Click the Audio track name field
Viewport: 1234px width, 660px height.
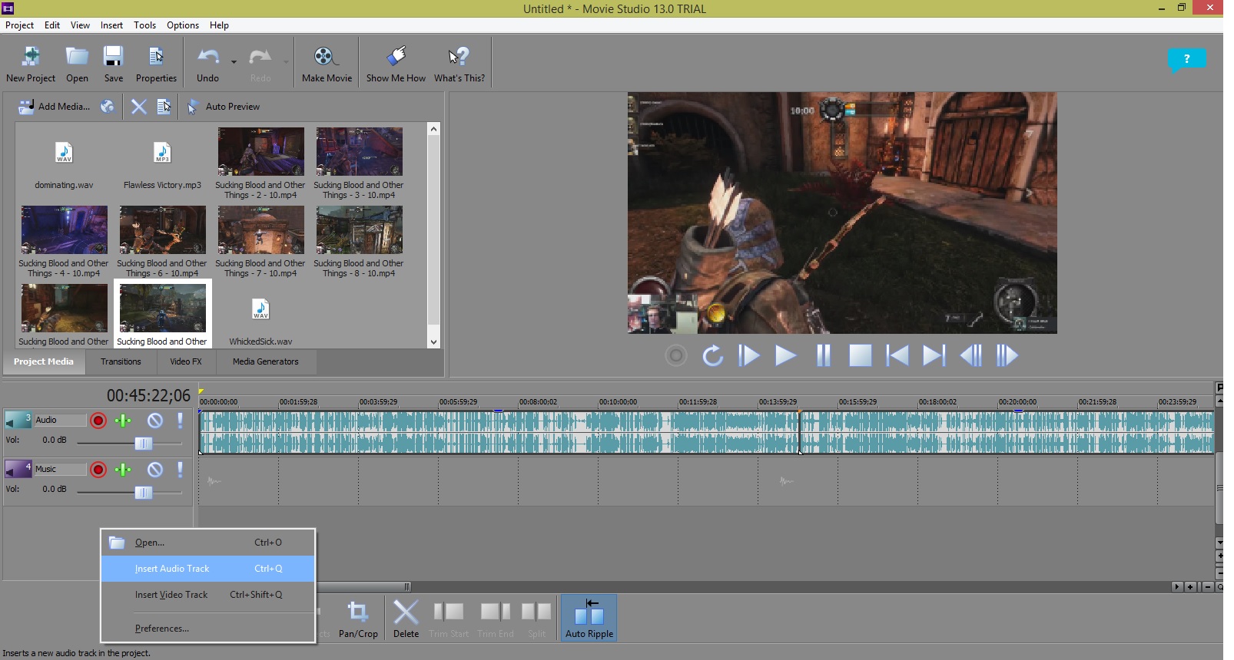[x=60, y=420]
